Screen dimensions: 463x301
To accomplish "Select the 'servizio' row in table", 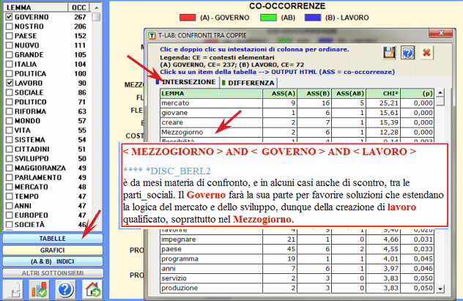I will click(297, 278).
